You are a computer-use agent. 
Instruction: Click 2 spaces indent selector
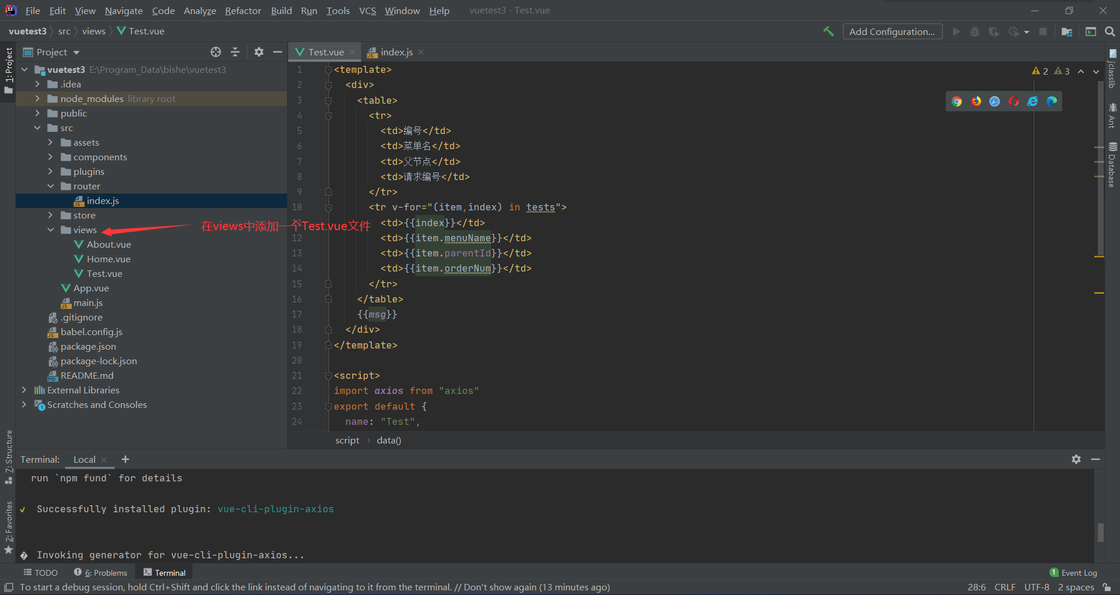(1076, 587)
